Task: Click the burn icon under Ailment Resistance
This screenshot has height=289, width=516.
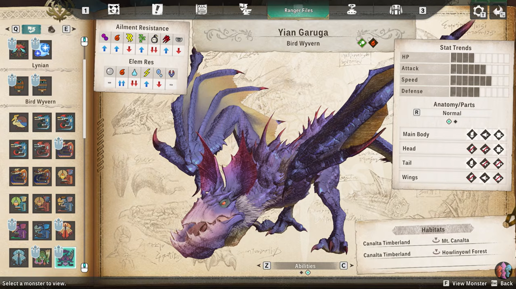Action: (x=117, y=38)
